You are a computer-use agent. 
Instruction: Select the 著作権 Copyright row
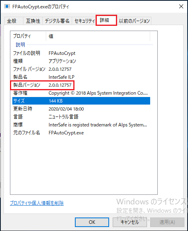81,93
